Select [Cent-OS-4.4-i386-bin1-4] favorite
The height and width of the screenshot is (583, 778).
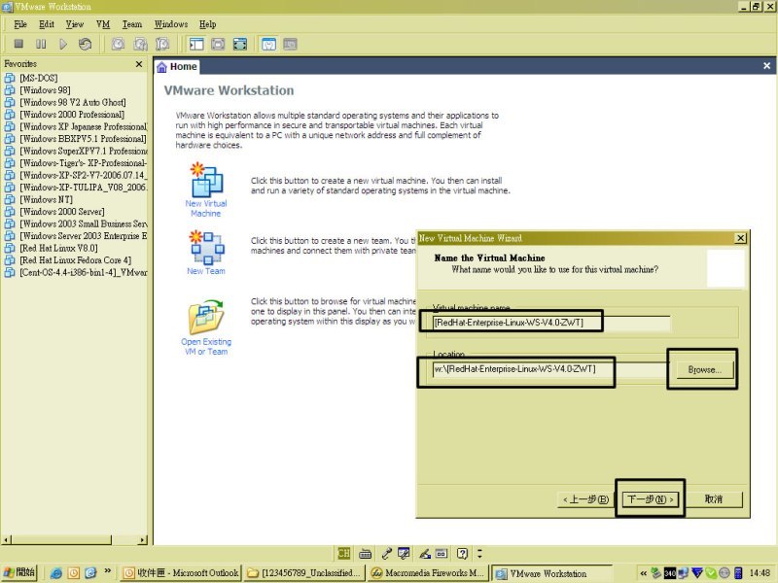pyautogui.click(x=83, y=272)
